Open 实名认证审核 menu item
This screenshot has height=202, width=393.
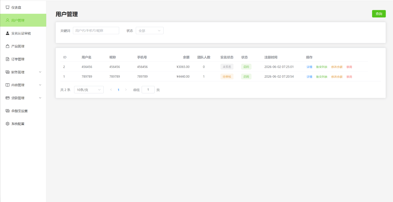[23, 33]
